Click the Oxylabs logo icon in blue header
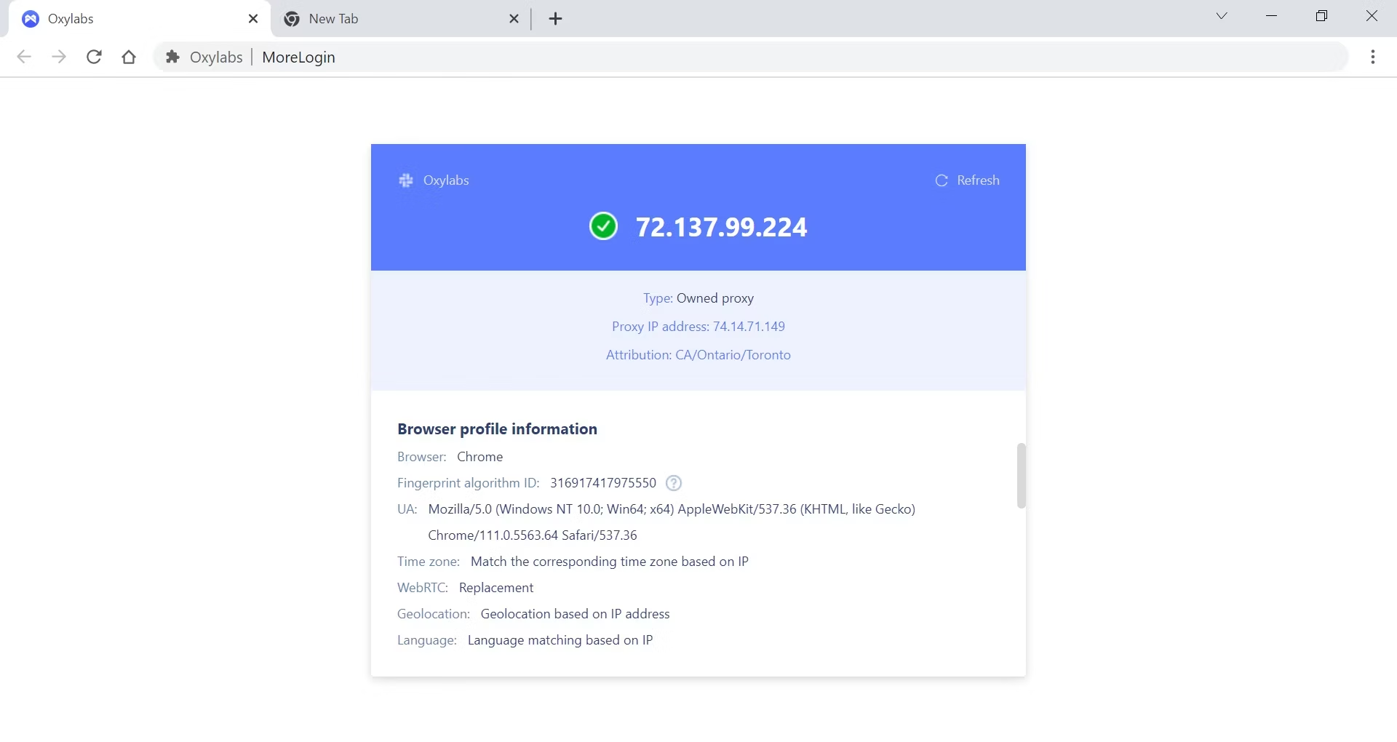 point(406,180)
